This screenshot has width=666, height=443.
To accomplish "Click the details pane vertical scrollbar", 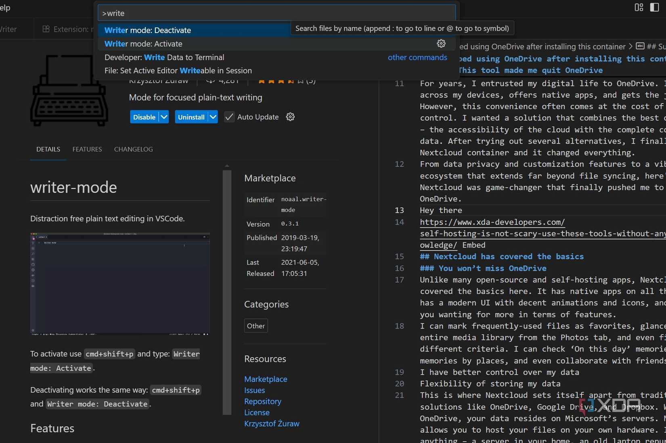I will pyautogui.click(x=227, y=292).
